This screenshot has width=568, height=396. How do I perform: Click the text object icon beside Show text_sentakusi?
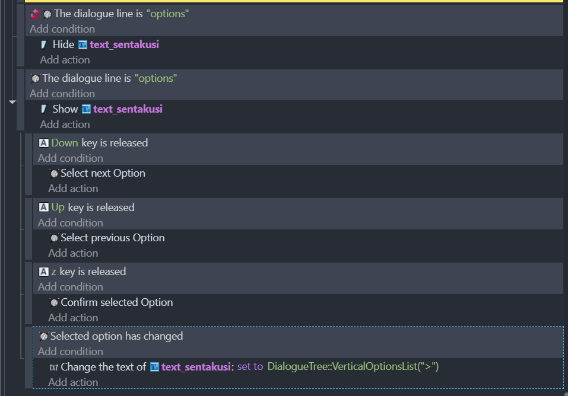click(x=86, y=109)
